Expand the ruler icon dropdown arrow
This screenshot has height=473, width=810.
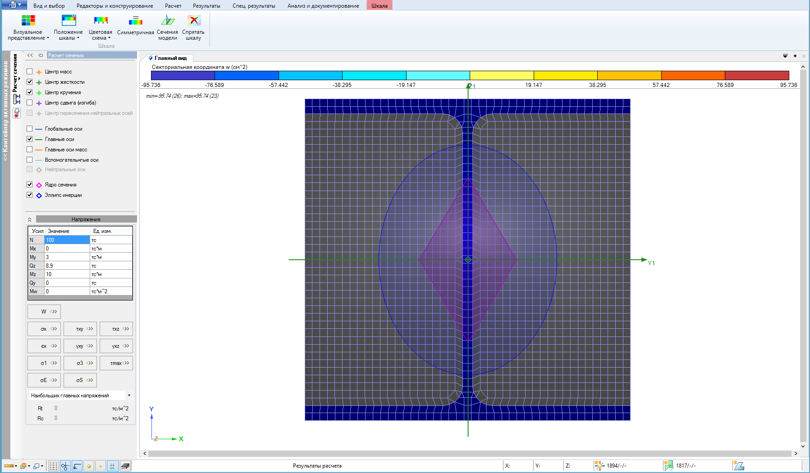(x=16, y=466)
